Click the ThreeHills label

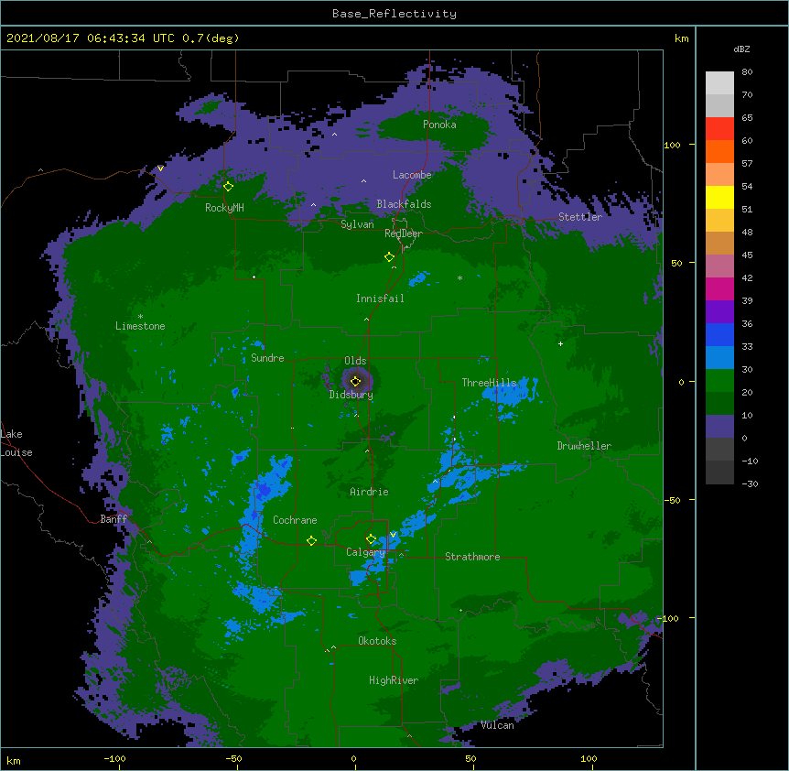[489, 383]
